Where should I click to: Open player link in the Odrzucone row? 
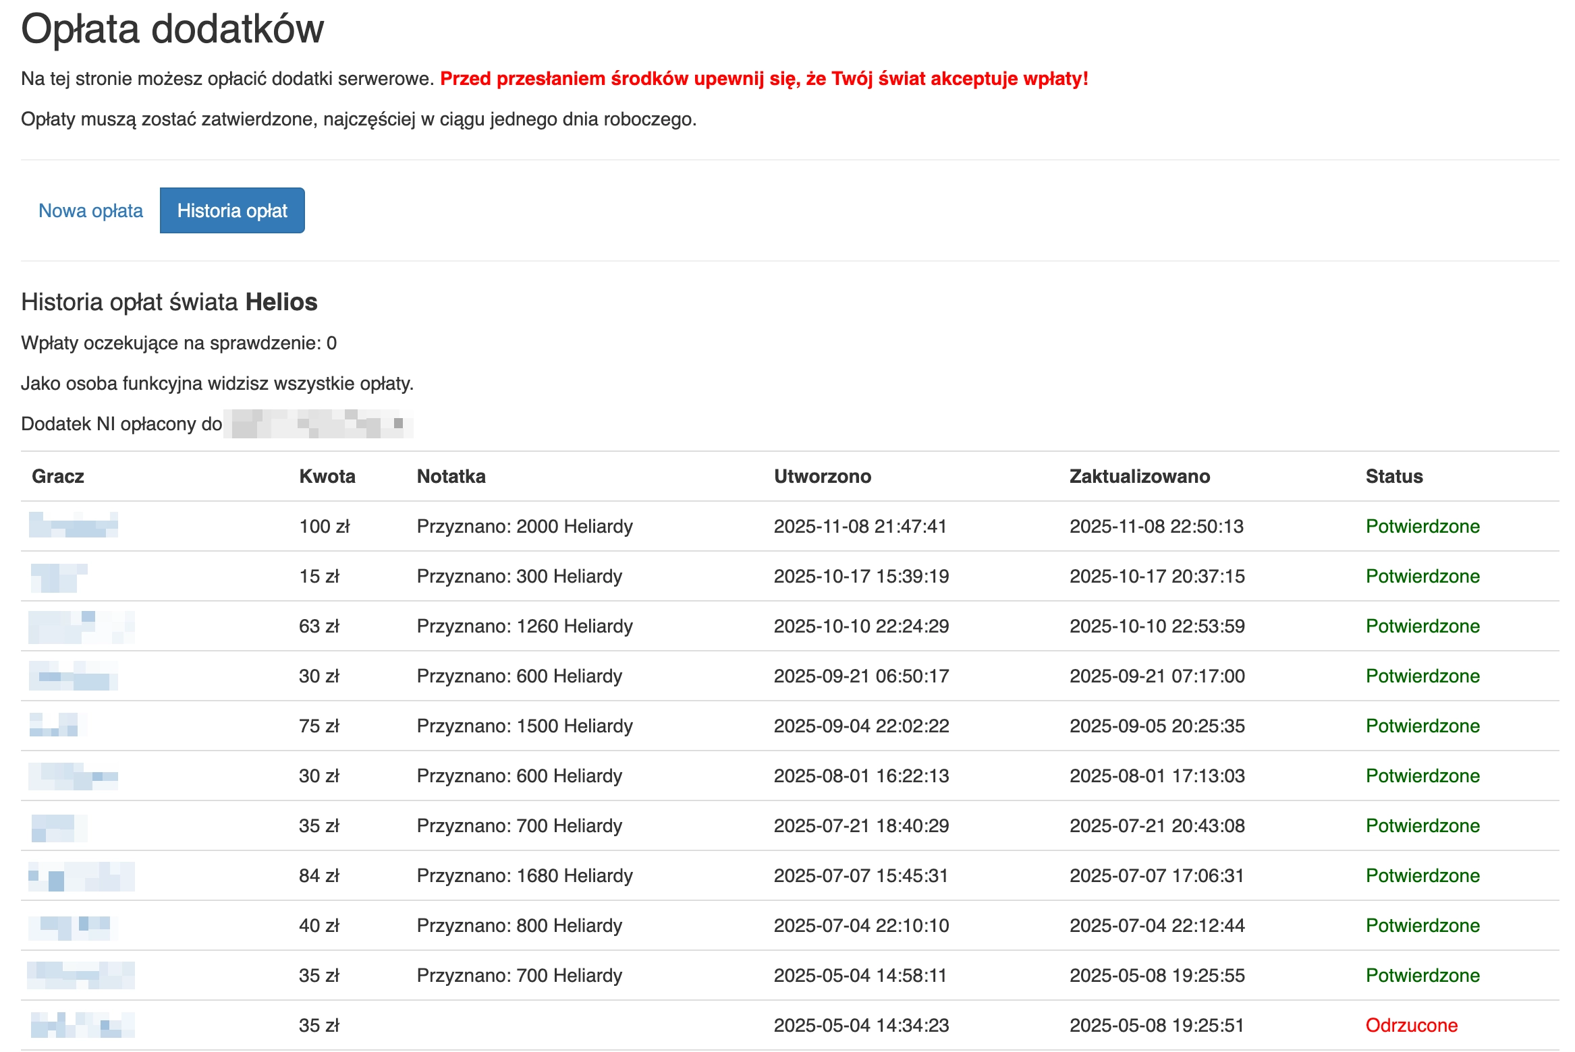[x=82, y=1025]
